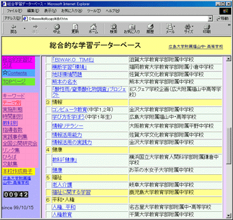Click the address bar URL field
The height and width of the screenshot is (220, 233).
tap(118, 19)
